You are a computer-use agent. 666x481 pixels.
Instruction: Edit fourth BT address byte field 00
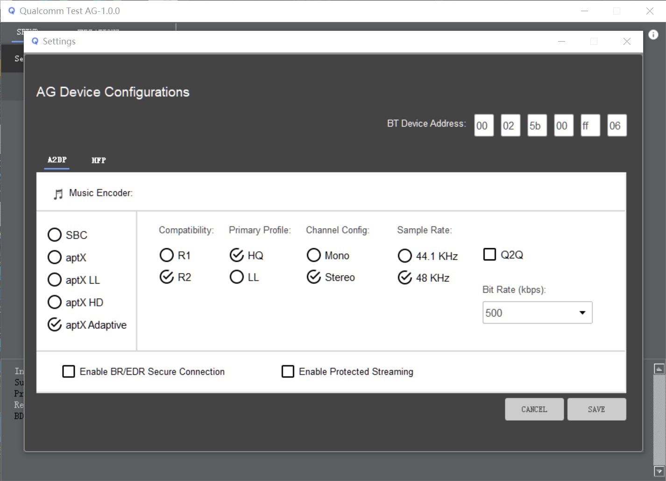(x=564, y=125)
